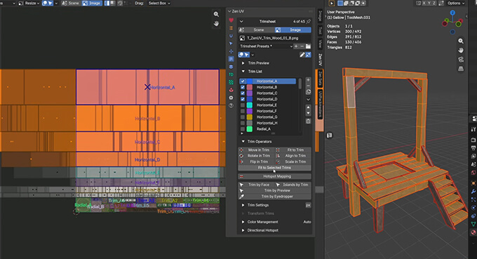Click the Horizontal_A trim region in UV editor
The image size is (477, 259).
(147, 87)
